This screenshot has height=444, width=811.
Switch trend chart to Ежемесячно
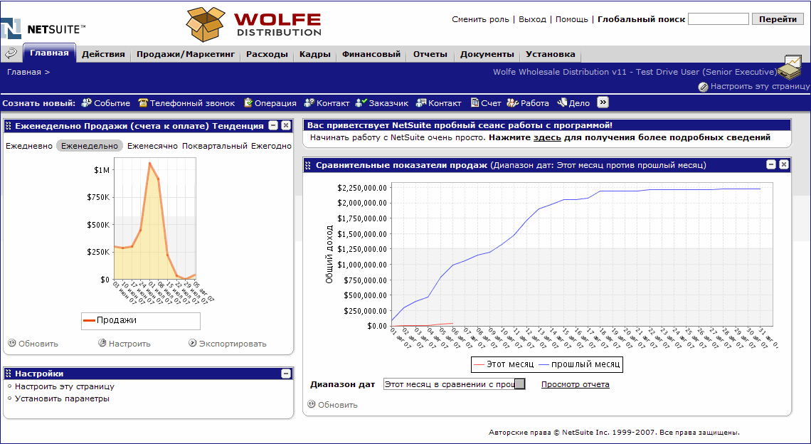click(x=152, y=146)
